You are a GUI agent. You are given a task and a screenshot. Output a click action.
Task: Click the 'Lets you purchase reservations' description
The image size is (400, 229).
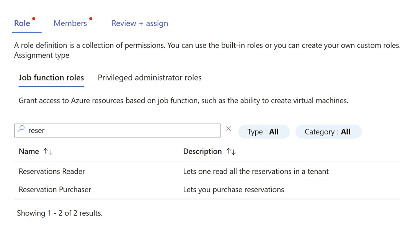[x=233, y=190]
